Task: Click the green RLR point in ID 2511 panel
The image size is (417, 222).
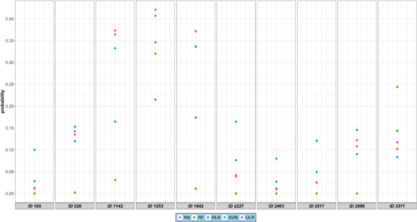Action: click(317, 172)
